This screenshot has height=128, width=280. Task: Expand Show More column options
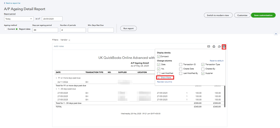pyautogui.click(x=166, y=78)
